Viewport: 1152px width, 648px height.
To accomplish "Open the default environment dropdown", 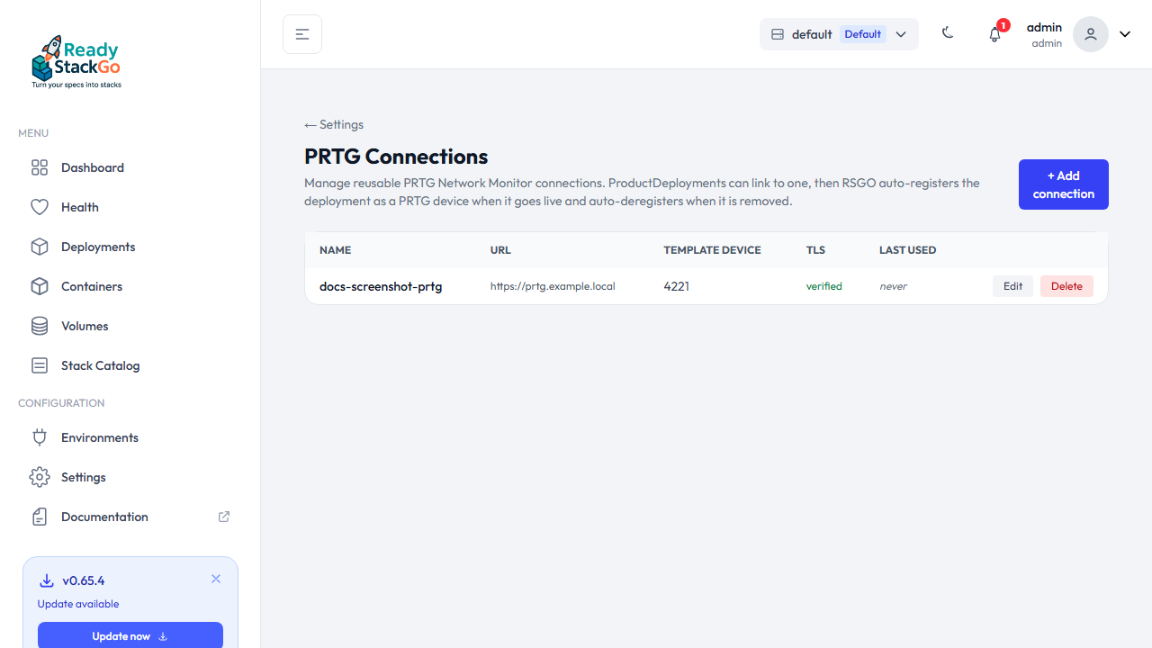I will tap(839, 34).
